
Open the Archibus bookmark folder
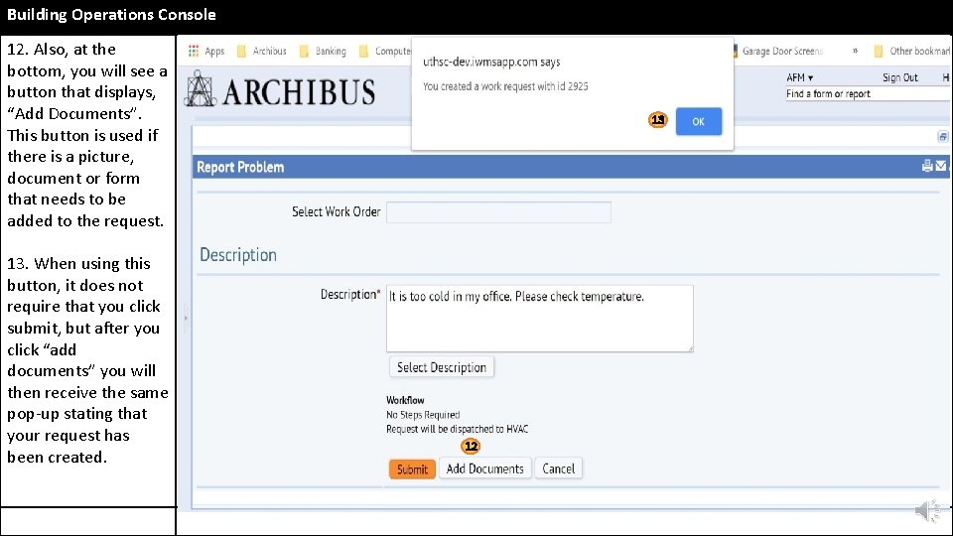pyautogui.click(x=262, y=51)
